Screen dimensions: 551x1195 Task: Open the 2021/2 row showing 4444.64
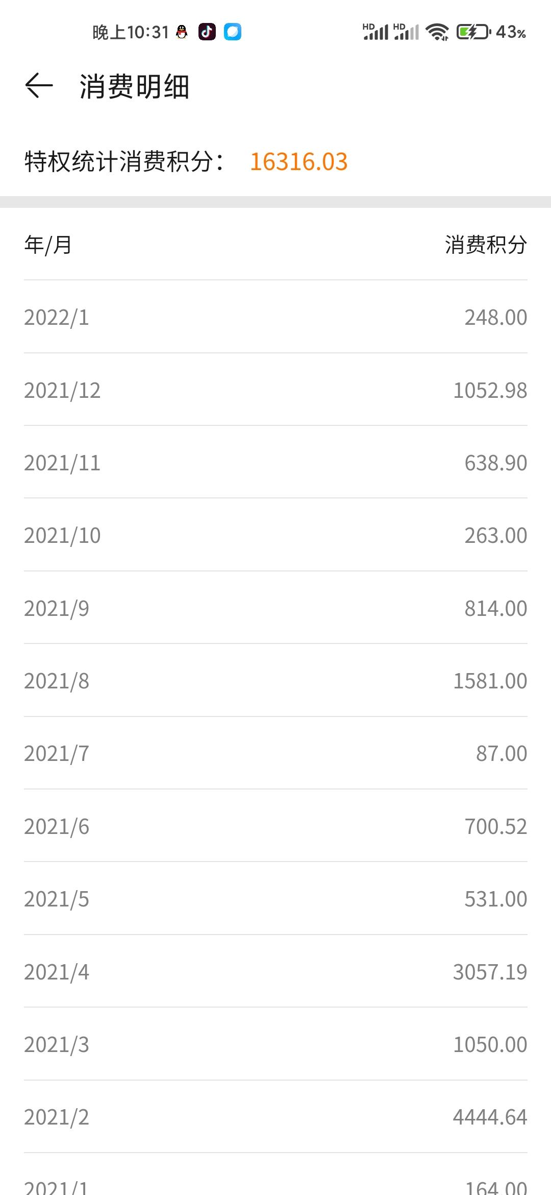(x=275, y=1116)
